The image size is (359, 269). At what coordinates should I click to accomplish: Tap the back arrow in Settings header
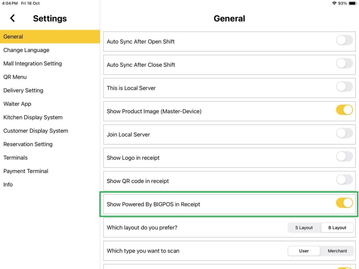coord(13,18)
